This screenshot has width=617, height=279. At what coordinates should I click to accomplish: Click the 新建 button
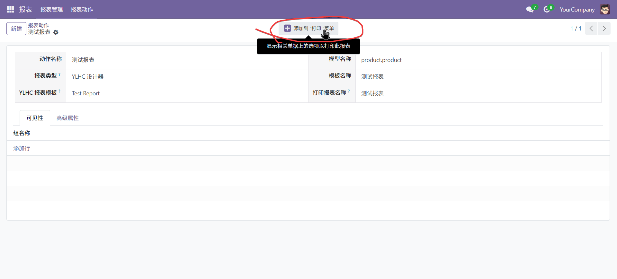point(16,29)
